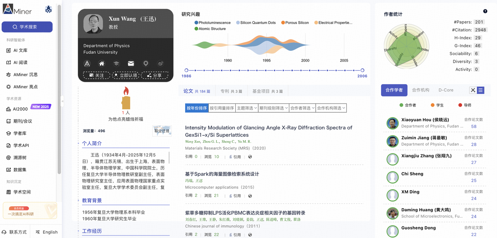Click the 关注 follow button
Screen dimensions: 497x238
coord(97,75)
